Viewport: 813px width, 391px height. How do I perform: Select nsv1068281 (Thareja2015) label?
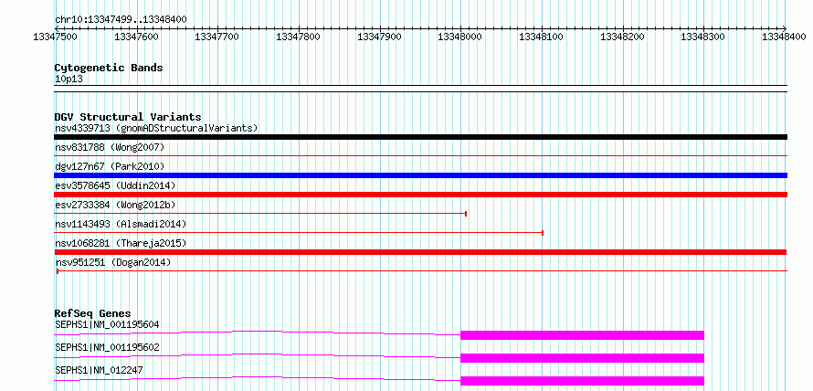click(x=121, y=243)
